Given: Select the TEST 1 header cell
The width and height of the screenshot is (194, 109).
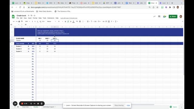Looking at the screenshot, I should point(55,38).
